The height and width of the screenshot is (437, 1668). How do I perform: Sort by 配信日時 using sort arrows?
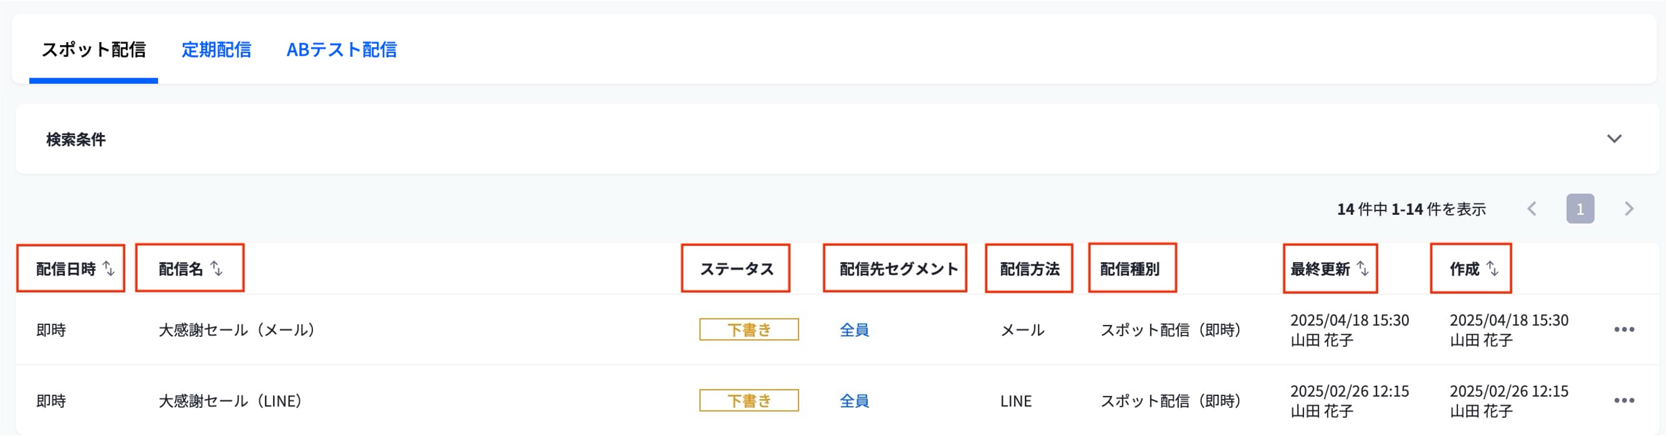(x=109, y=268)
